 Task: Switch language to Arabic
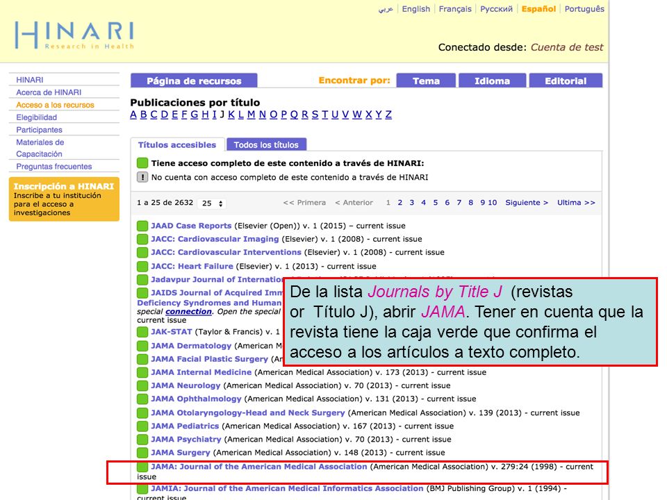tap(386, 9)
